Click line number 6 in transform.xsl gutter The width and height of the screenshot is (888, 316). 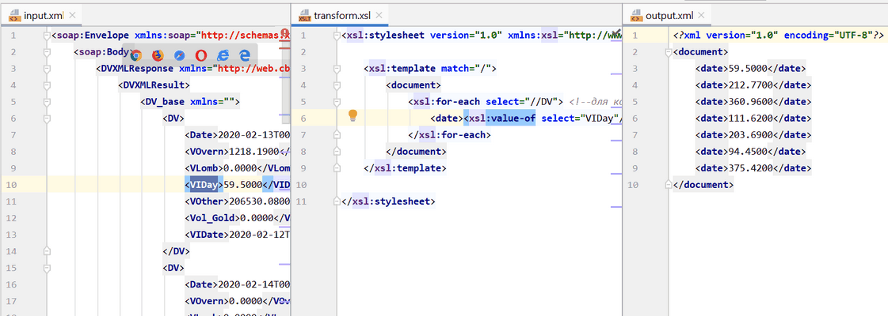click(303, 118)
